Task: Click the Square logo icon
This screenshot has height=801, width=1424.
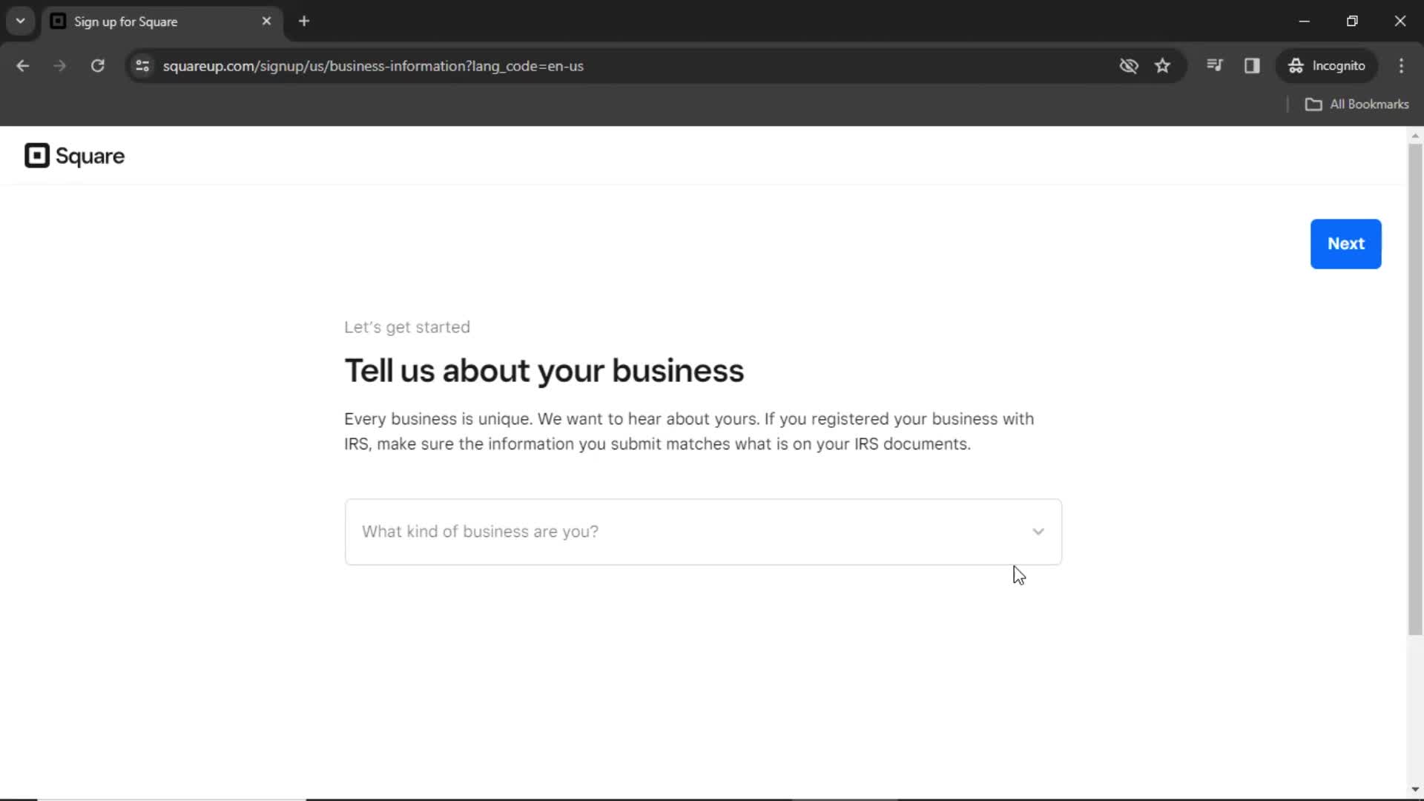Action: (37, 156)
